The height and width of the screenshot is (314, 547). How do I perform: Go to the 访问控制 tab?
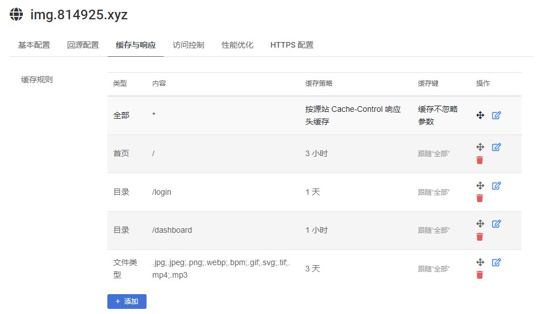click(189, 45)
